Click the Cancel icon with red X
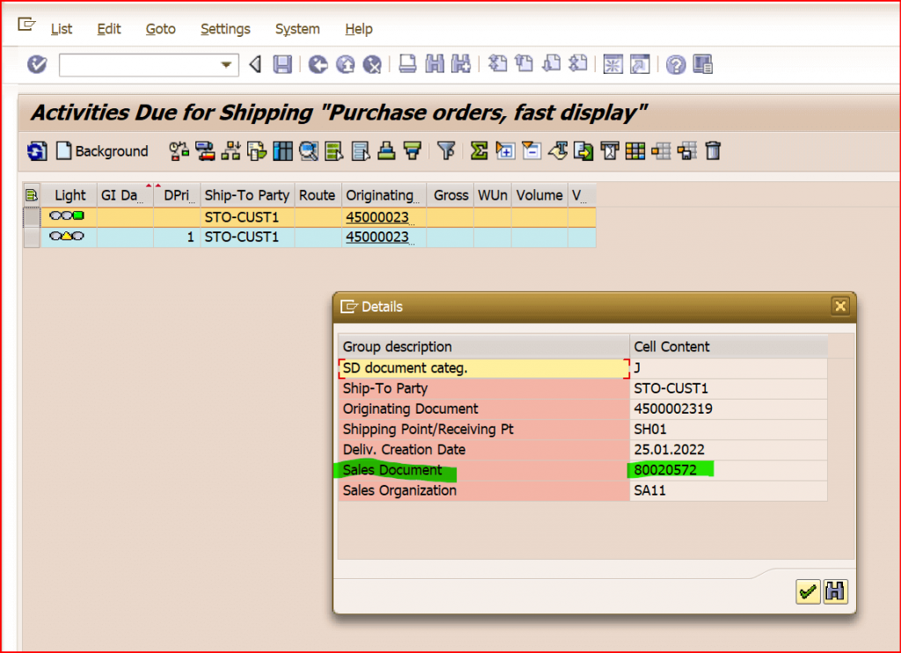 coord(372,64)
